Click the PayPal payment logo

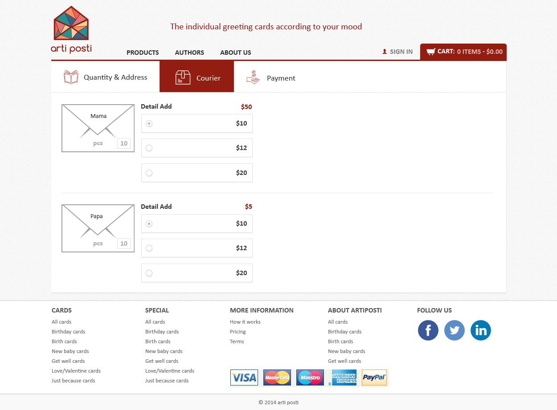[374, 378]
